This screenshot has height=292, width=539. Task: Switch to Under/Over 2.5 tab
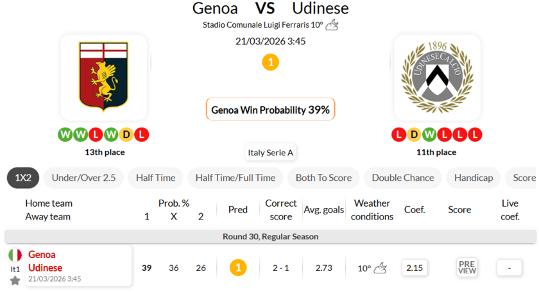pos(83,178)
